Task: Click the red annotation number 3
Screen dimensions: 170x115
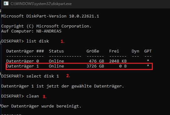Action: (45, 97)
